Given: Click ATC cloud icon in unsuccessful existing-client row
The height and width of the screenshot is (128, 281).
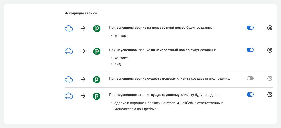Looking at the screenshot, I should tap(69, 96).
